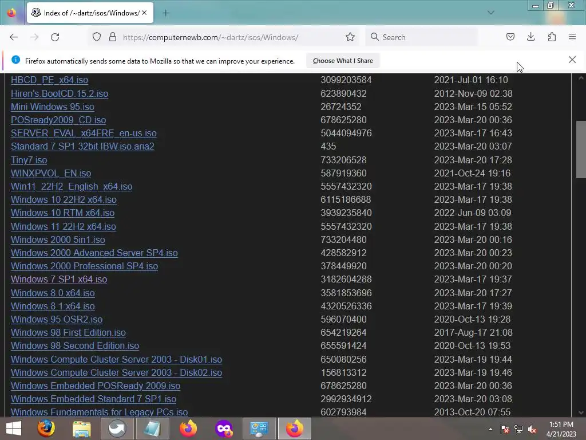Screen dimensions: 586x440
Task: Click Windows Compute Cluster Server 2003 - Disk02.iso
Action: pyautogui.click(x=116, y=372)
